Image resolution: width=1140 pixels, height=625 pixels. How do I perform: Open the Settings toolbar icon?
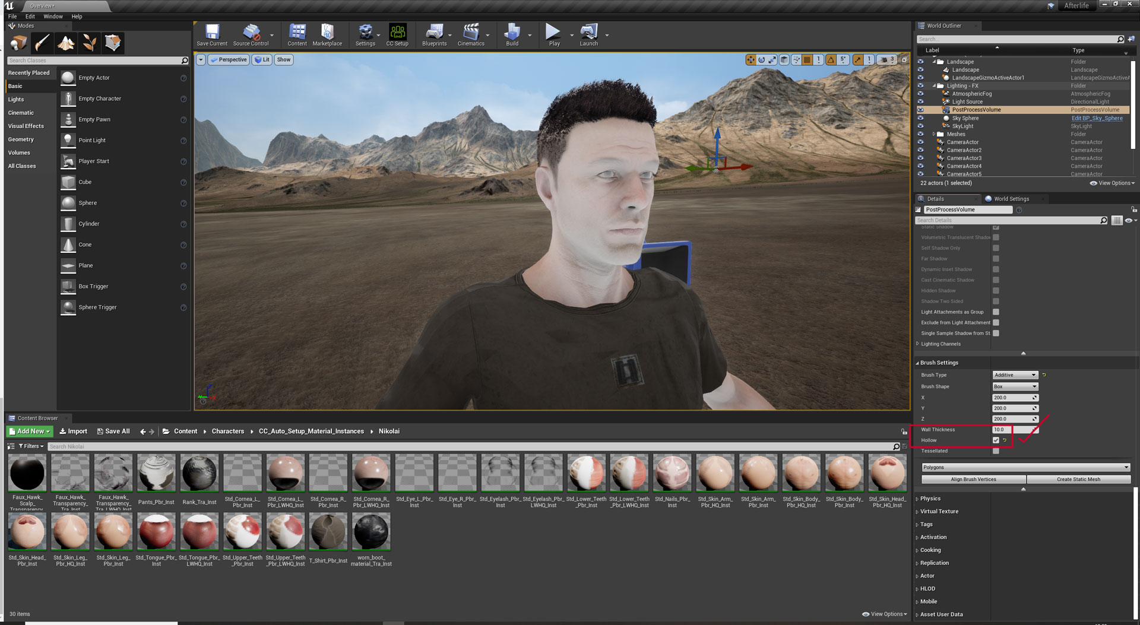365,35
